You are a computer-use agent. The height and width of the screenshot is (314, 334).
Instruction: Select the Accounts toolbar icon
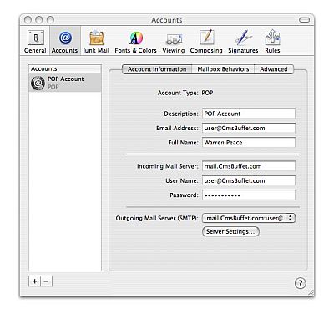click(x=65, y=42)
